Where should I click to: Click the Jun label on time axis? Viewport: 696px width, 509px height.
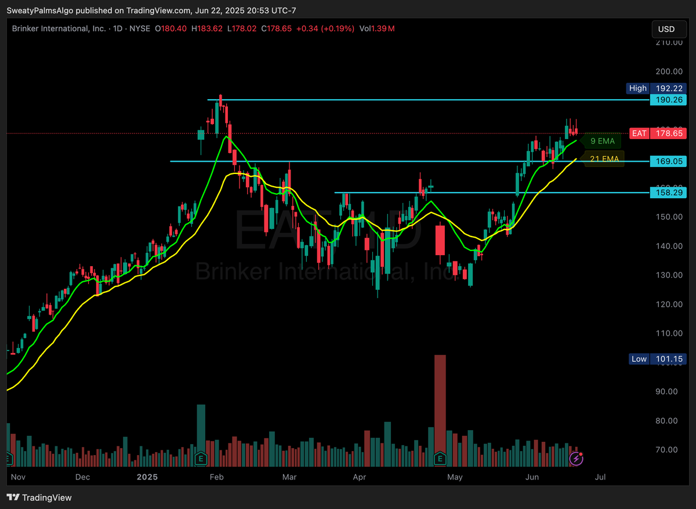[x=532, y=477]
